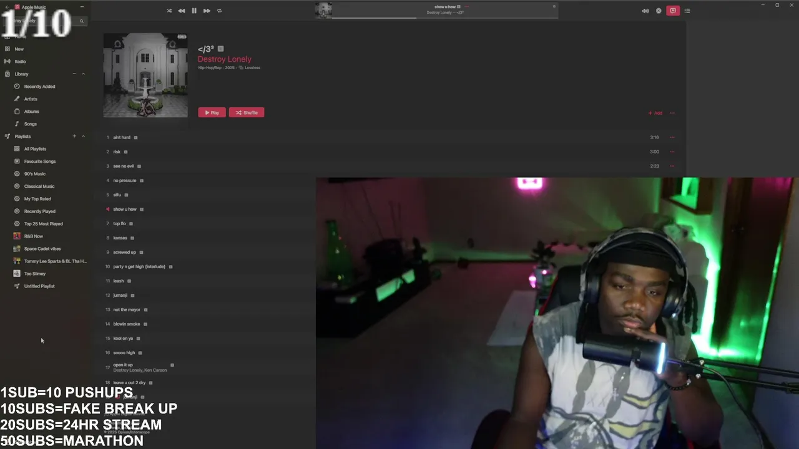Open more options for now-playing song

[466, 7]
